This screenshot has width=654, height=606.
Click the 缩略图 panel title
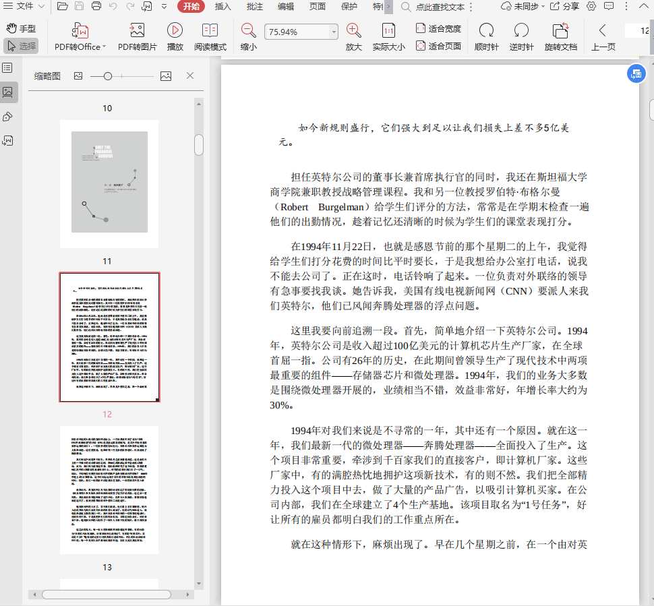point(47,76)
